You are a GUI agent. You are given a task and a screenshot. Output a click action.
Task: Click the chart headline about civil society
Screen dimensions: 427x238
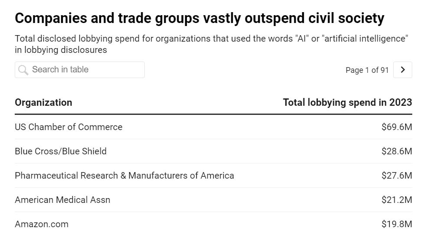pos(199,18)
